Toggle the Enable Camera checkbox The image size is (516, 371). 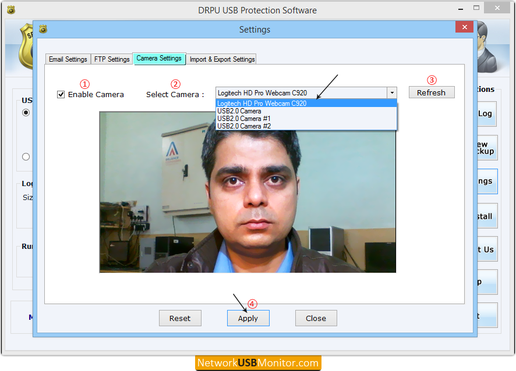tap(61, 95)
